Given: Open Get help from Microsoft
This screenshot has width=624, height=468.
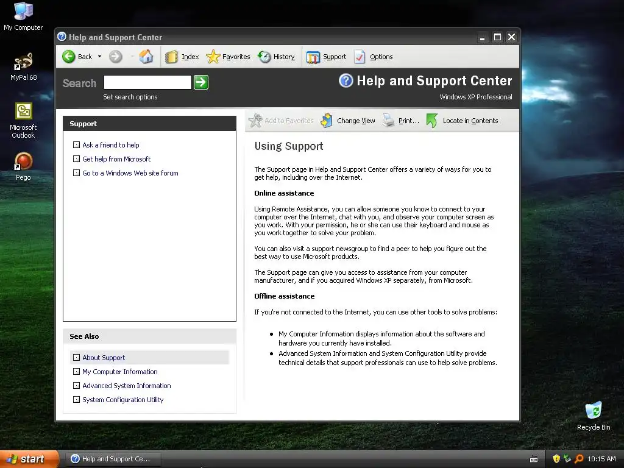Looking at the screenshot, I should point(116,159).
